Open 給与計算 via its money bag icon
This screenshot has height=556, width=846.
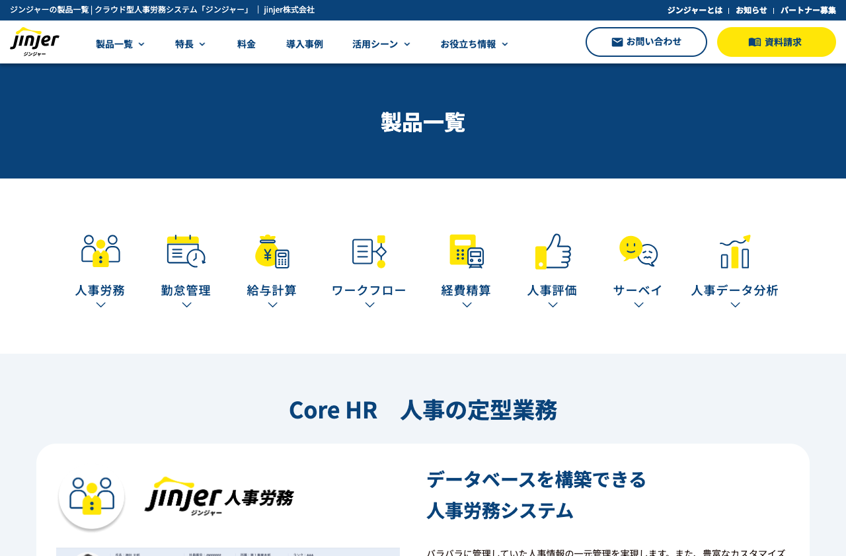pos(272,250)
